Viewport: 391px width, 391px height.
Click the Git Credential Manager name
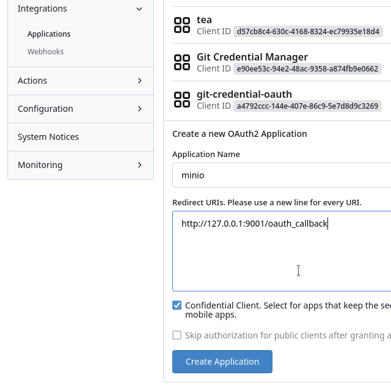pyautogui.click(x=252, y=57)
